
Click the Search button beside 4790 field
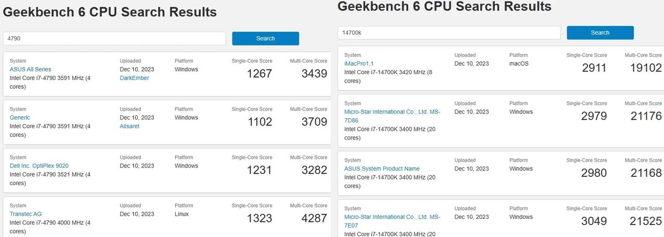coord(265,38)
